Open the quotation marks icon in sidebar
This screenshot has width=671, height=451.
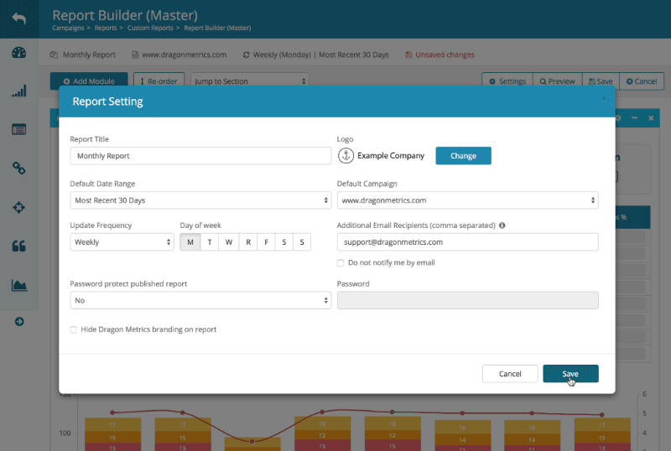click(18, 246)
